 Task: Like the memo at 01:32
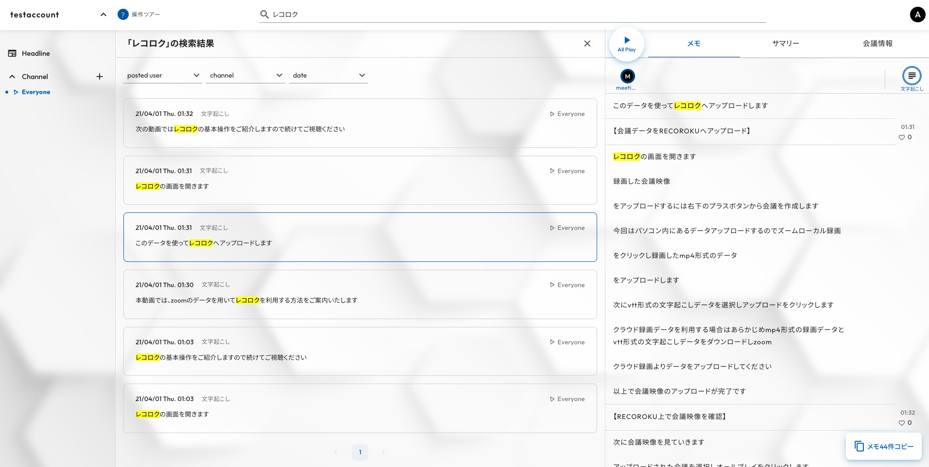coord(902,423)
